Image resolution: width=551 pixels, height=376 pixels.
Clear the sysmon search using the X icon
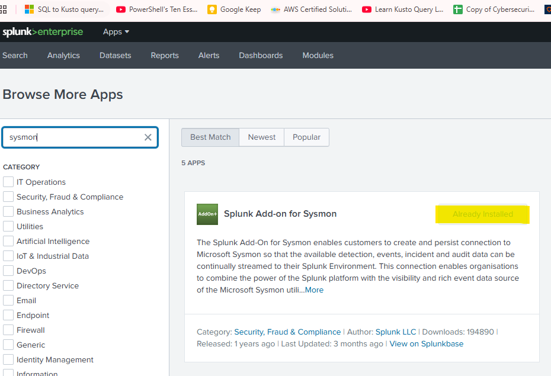coord(148,137)
